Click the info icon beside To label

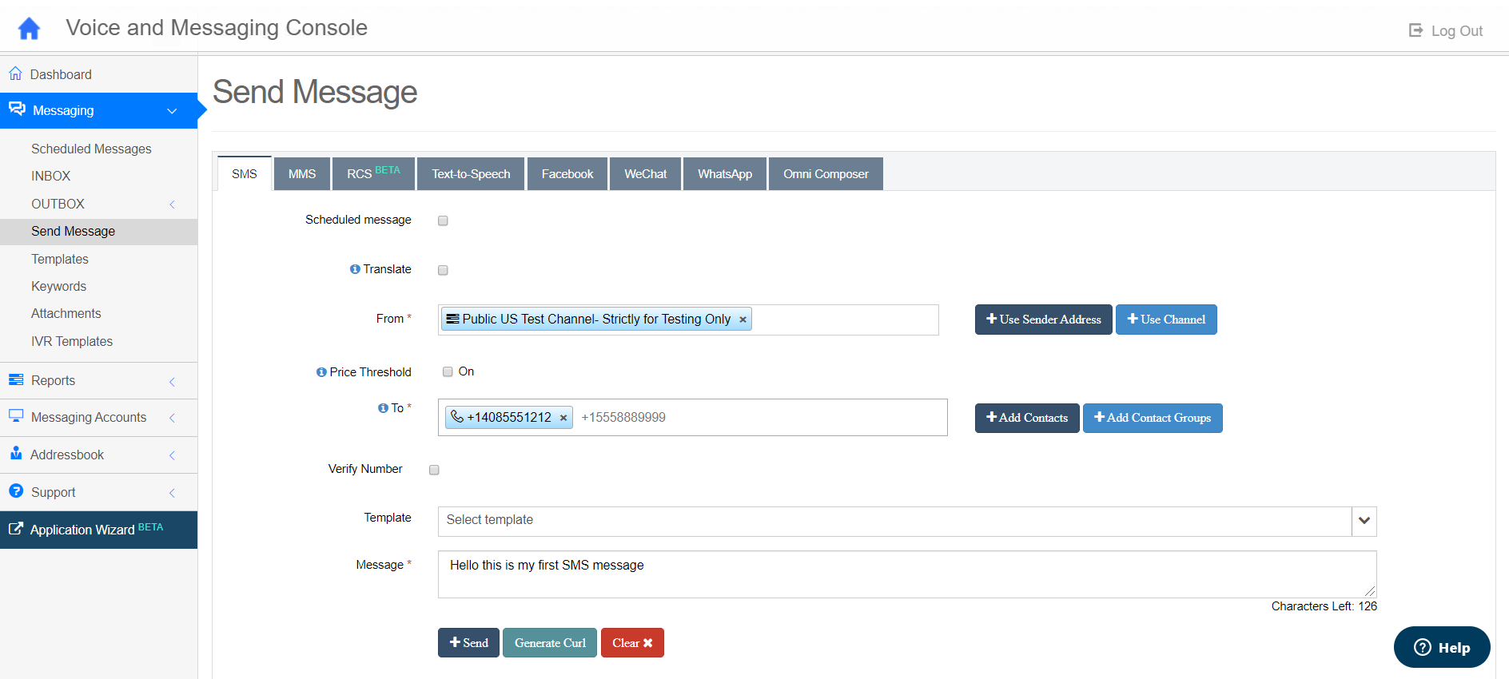click(x=383, y=408)
